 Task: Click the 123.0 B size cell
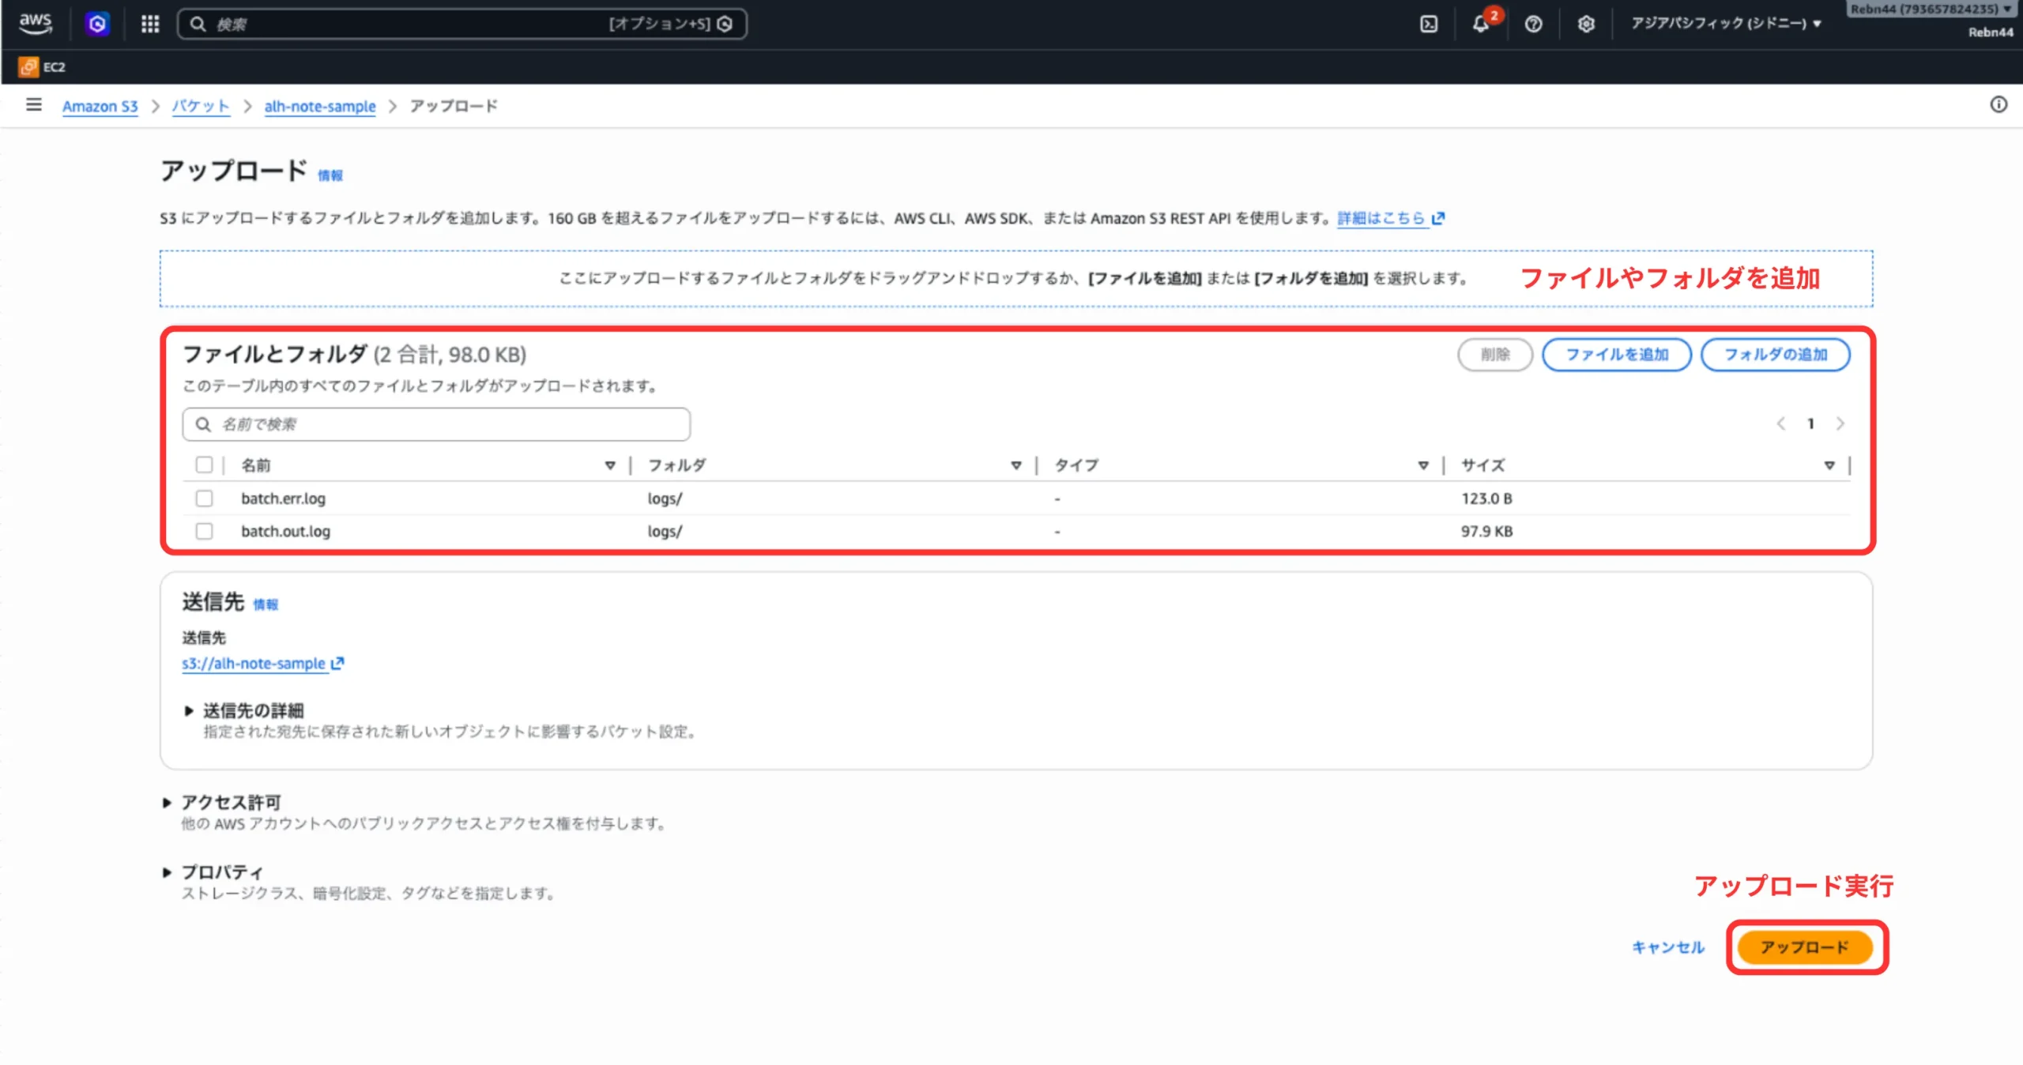click(1486, 499)
